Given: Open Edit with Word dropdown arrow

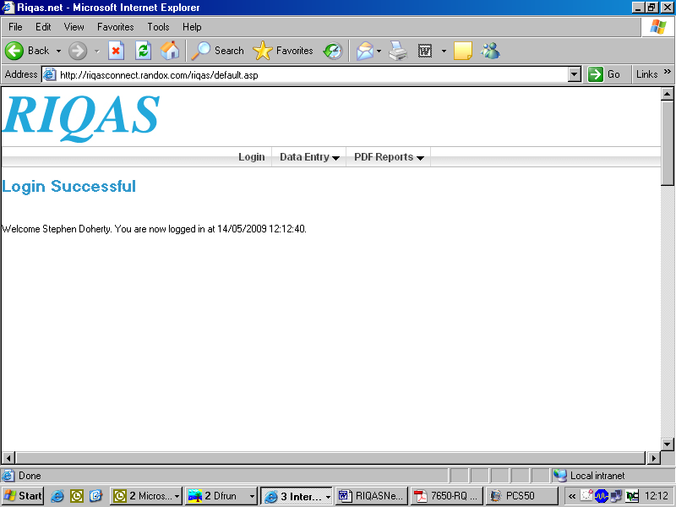Looking at the screenshot, I should pyautogui.click(x=444, y=51).
